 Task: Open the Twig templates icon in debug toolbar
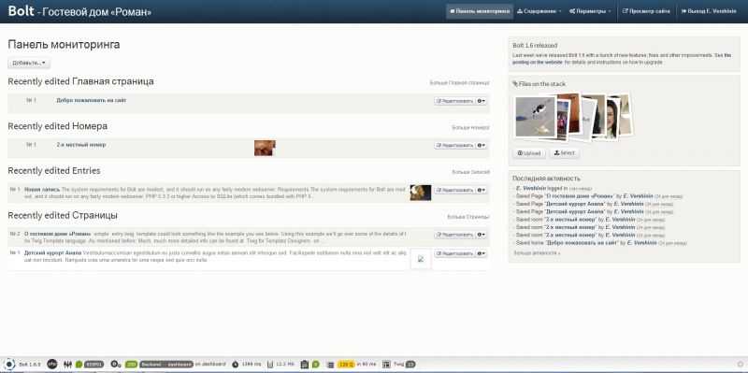pyautogui.click(x=386, y=364)
